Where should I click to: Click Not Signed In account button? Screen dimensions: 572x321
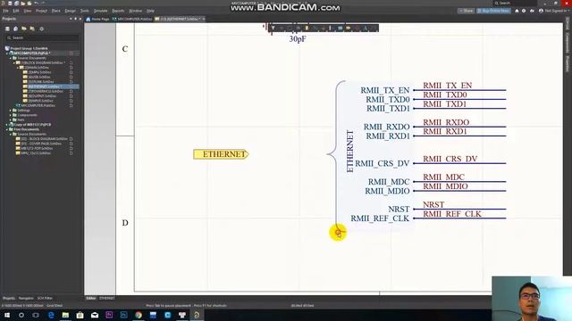[554, 11]
